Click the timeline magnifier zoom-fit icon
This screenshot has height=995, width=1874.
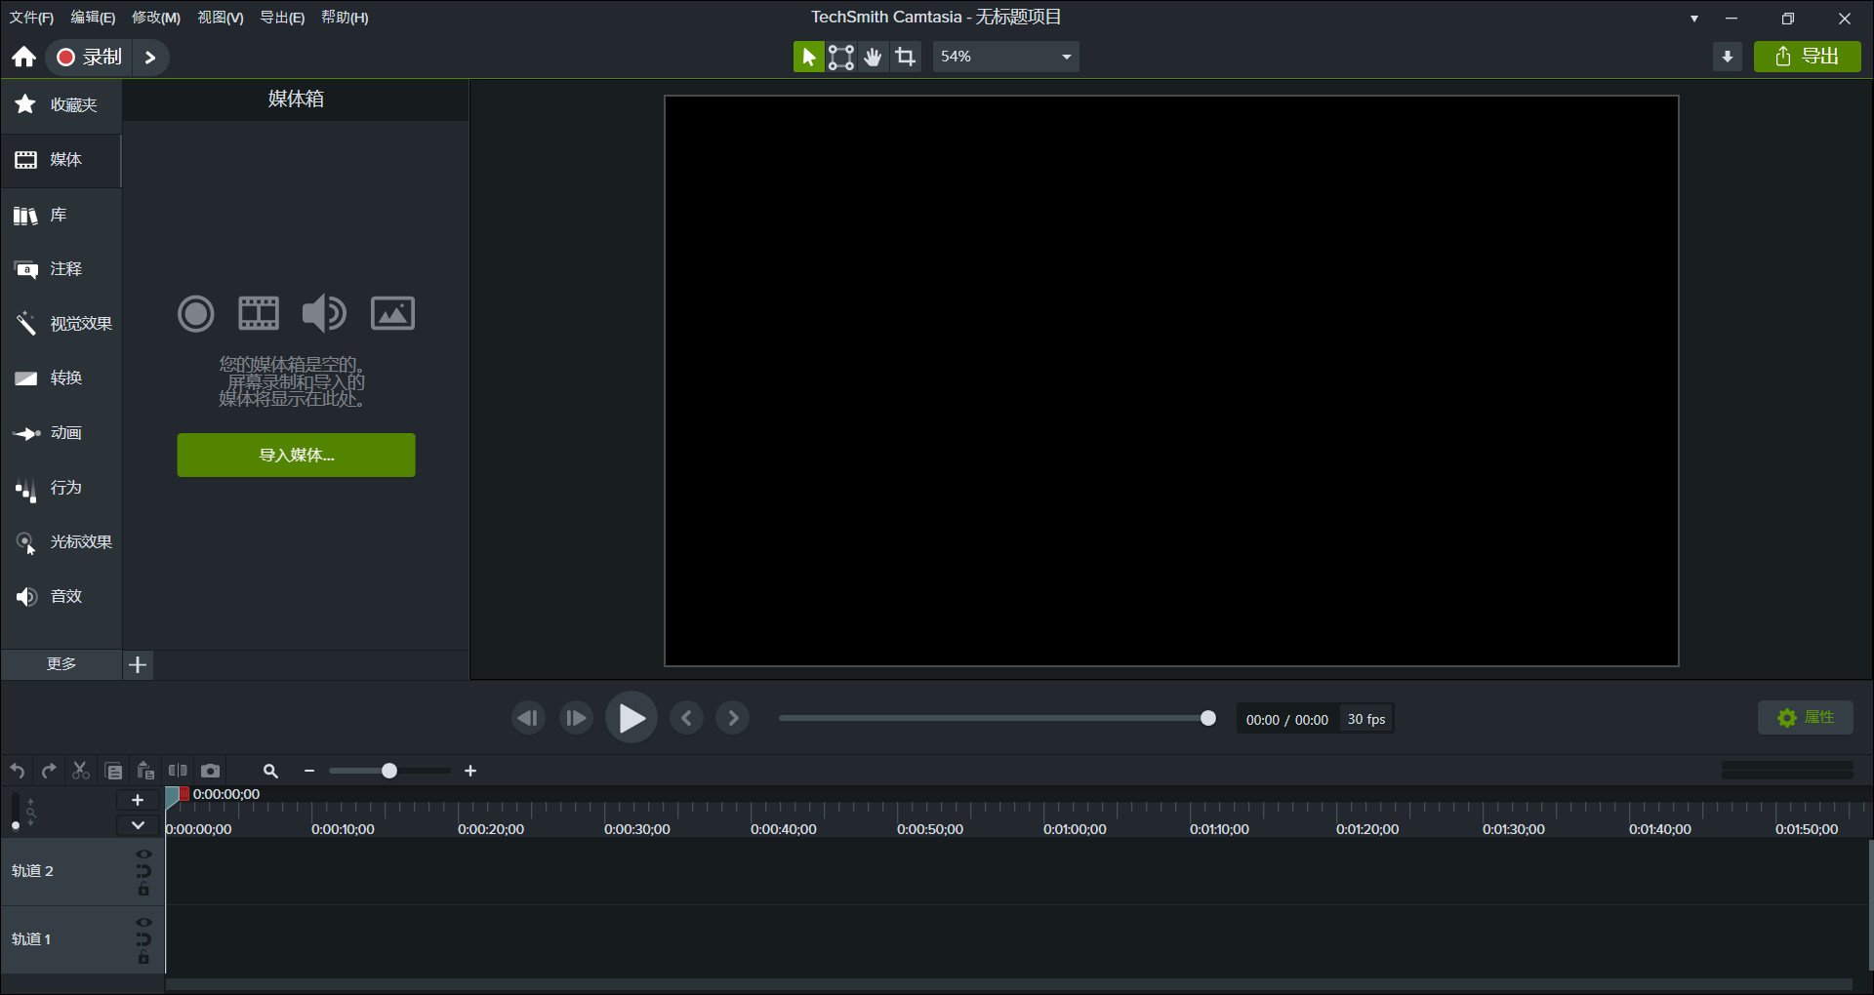271,772
